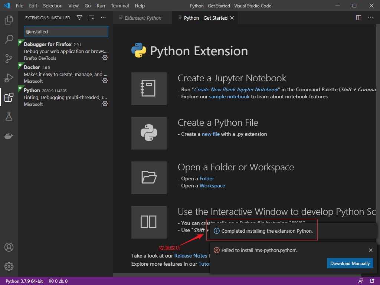Open the Extensions panel More Actions menu
The image size is (380, 285).
click(103, 17)
